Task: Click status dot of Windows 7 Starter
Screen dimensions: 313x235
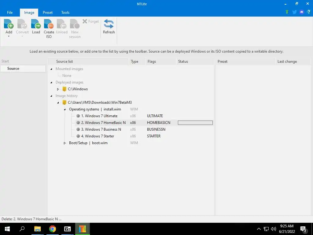Action: 78,136
